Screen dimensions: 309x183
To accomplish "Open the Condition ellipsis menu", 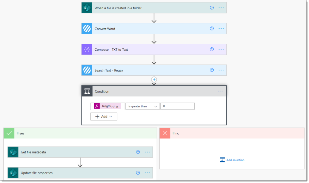I will click(x=221, y=91).
